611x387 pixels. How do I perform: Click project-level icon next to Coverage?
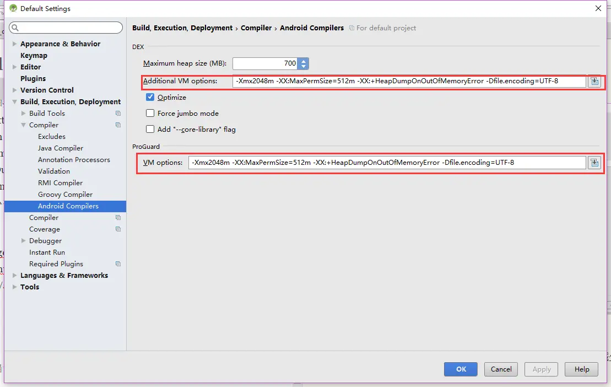[118, 229]
